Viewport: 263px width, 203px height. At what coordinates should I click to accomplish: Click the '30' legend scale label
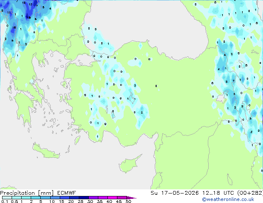(90, 201)
